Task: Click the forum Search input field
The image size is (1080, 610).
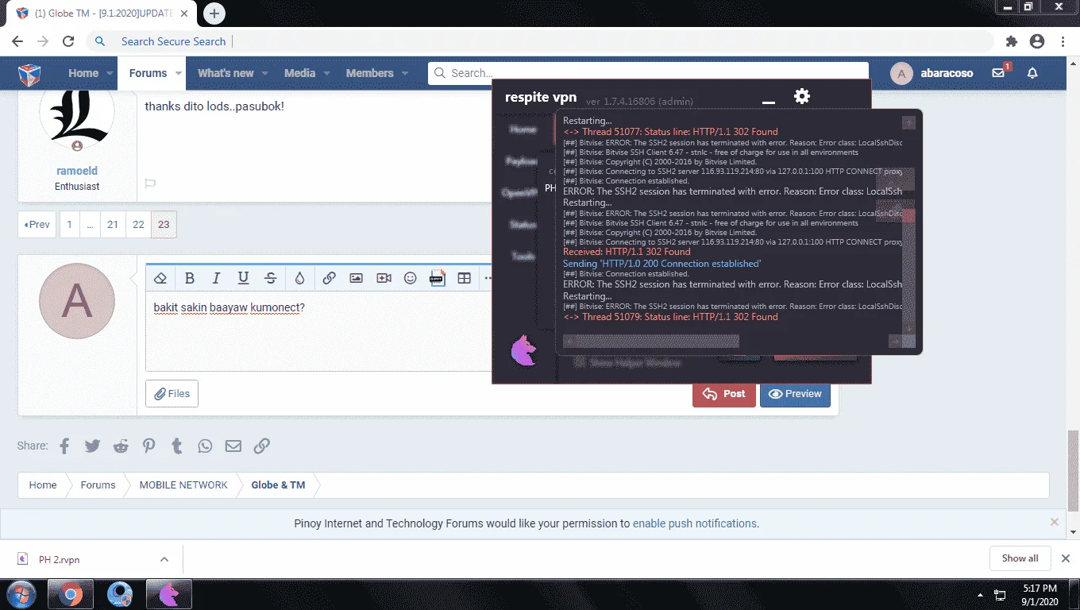Action: (648, 73)
